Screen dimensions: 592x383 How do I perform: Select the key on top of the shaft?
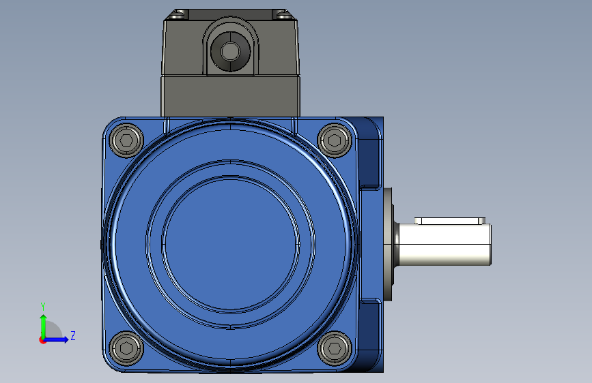pos(450,221)
